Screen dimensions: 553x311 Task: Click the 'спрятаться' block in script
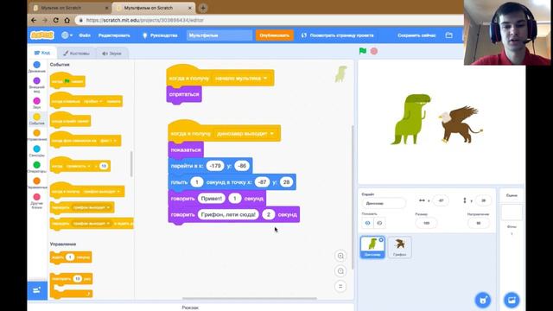(184, 94)
